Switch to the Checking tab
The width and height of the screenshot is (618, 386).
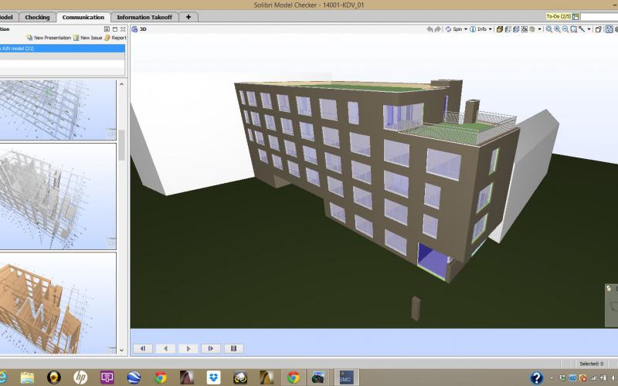pos(37,17)
